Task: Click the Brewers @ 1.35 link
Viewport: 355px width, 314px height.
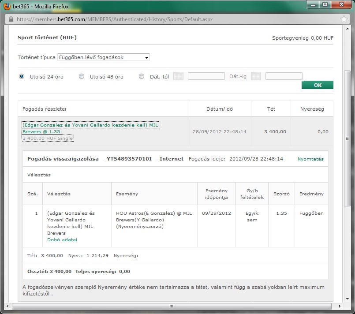Action: point(41,131)
